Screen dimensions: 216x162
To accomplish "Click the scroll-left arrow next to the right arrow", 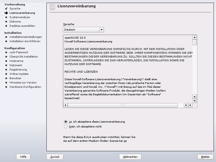I will tap(186, 105).
